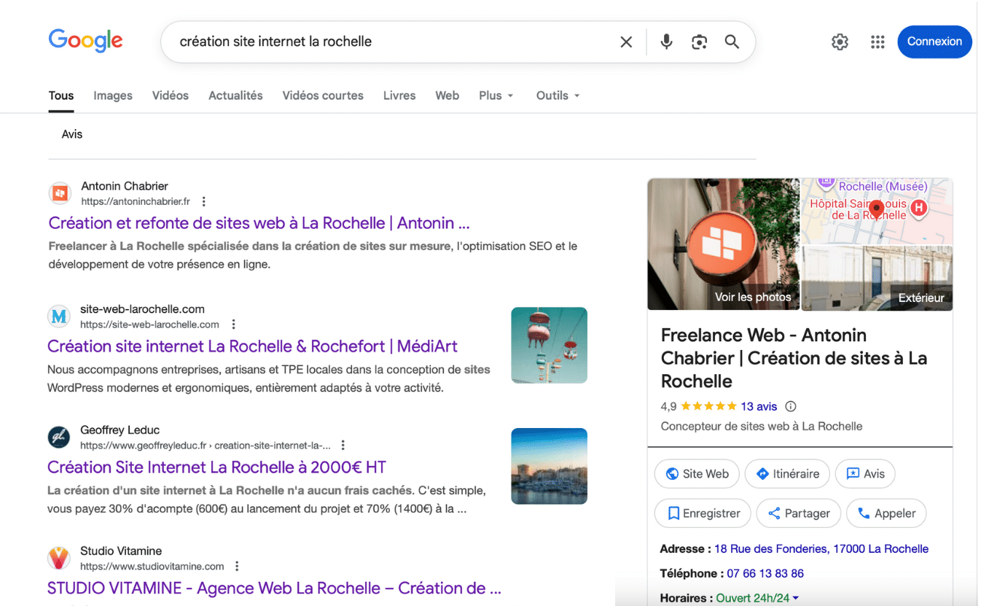The height and width of the screenshot is (606, 981).
Task: Open quick settings gear
Action: pyautogui.click(x=839, y=42)
